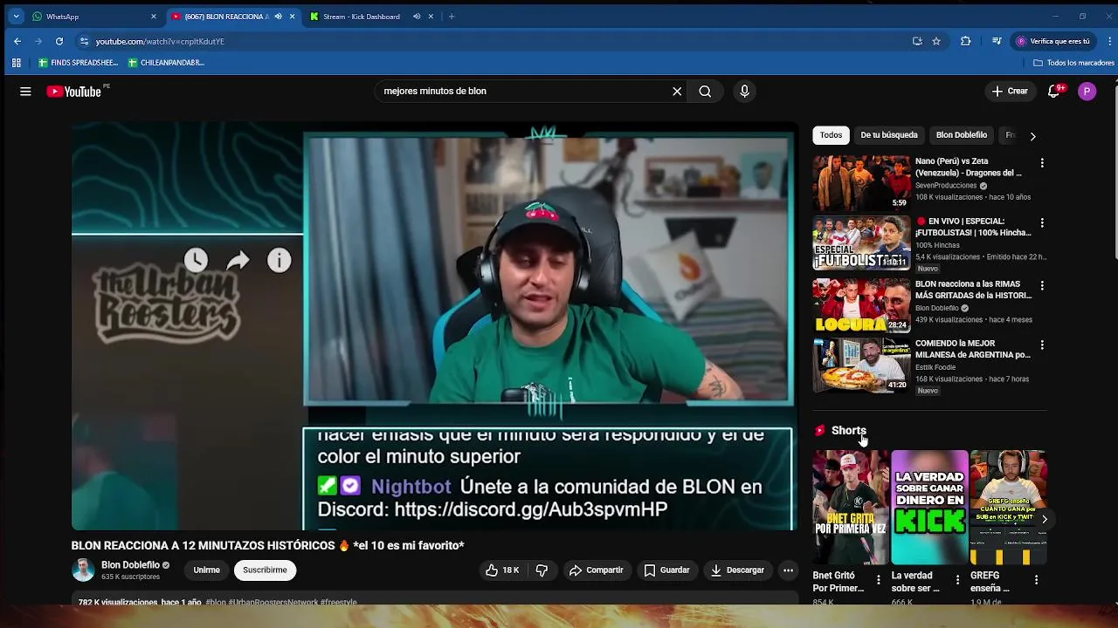Image resolution: width=1118 pixels, height=628 pixels.
Task: Open the La verdad sobre KICK short
Action: (x=929, y=508)
